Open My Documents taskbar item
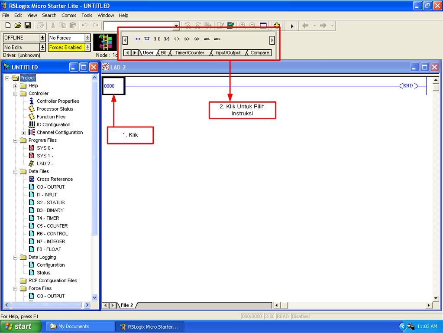 tap(80, 326)
